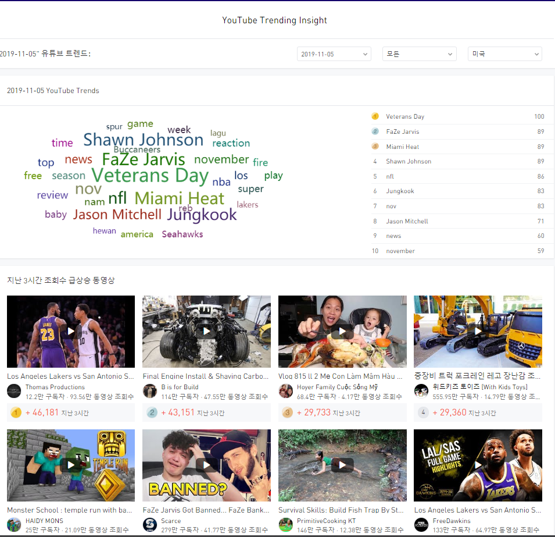
Task: Click the rank 3 medal beside +29,733
Action: tap(288, 412)
